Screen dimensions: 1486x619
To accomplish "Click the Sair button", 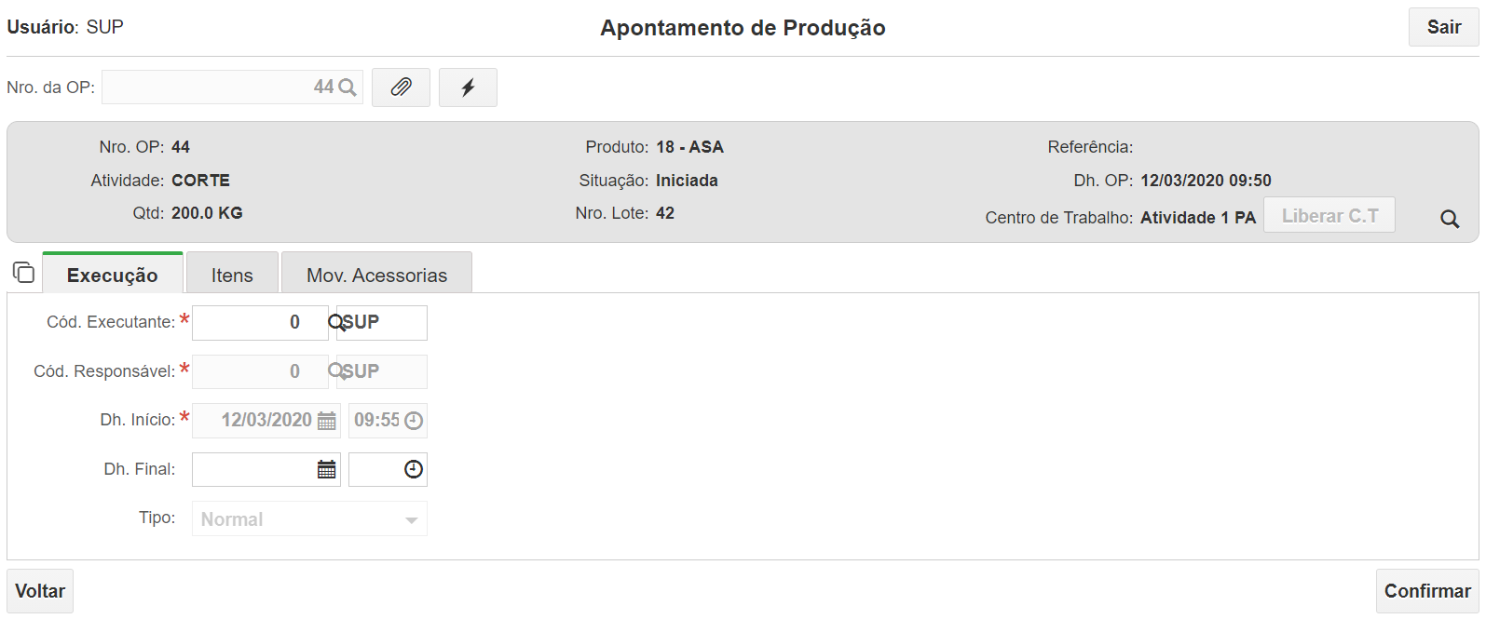I will click(x=1444, y=27).
